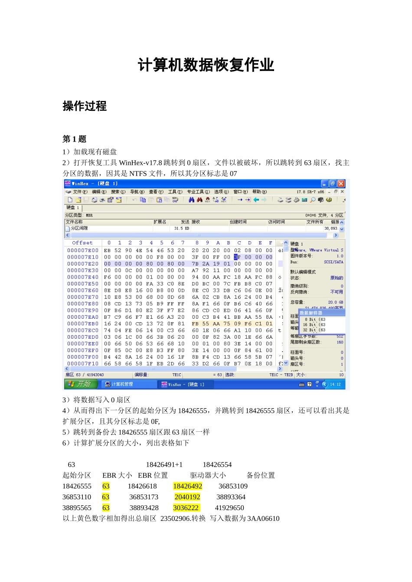Select the 硬盘 1 tab
This screenshot has height=582, width=412.
[x=73, y=207]
